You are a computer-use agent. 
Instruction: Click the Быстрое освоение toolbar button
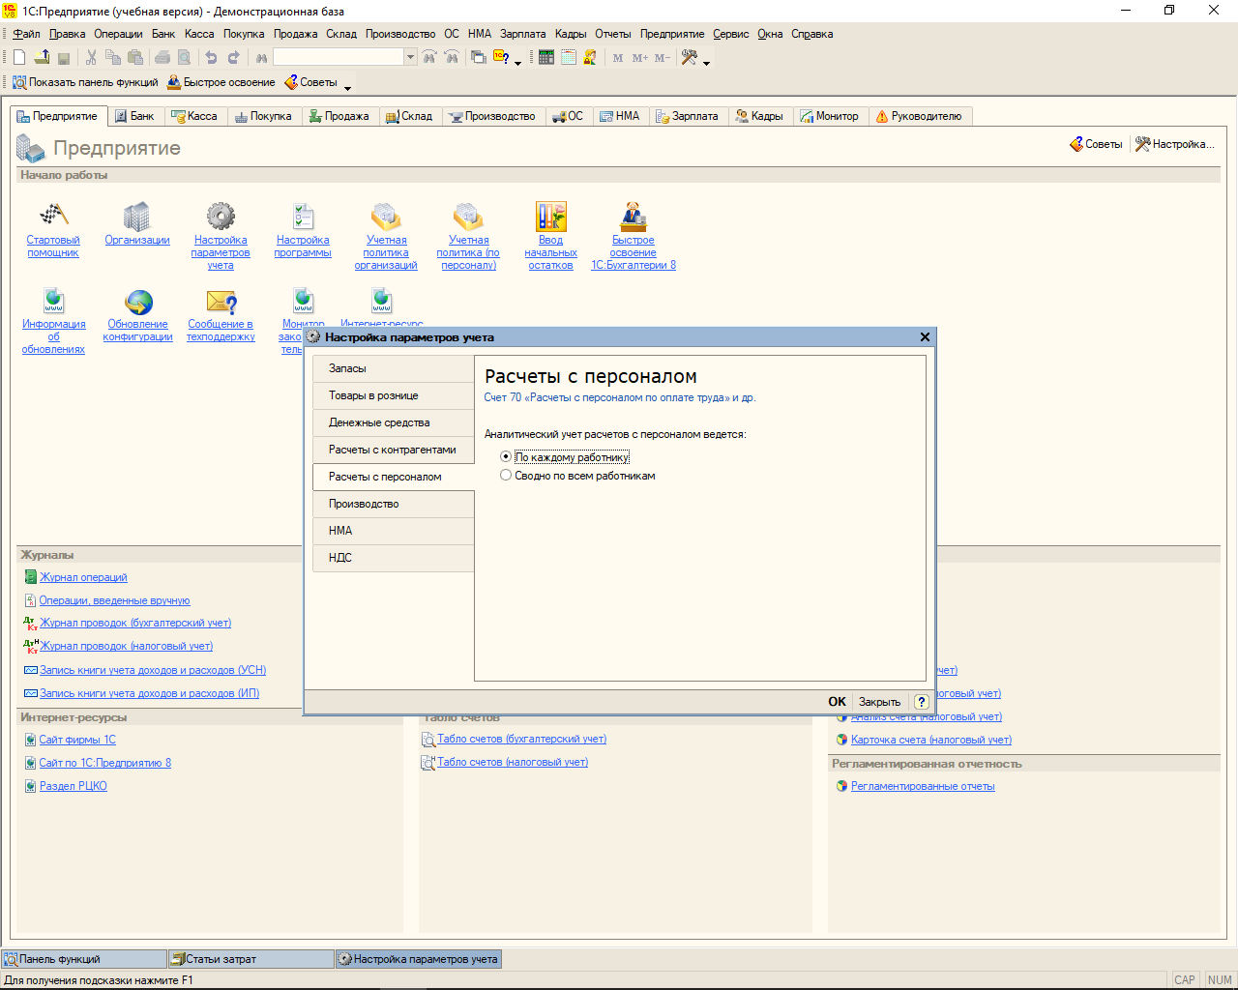tap(221, 82)
